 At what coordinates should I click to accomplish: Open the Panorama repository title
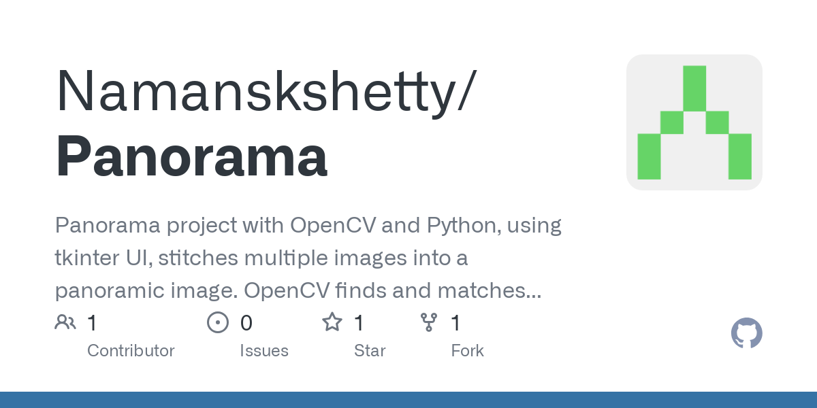pos(191,158)
